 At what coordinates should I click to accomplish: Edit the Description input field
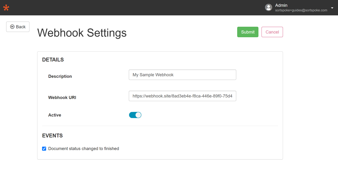tap(182, 75)
